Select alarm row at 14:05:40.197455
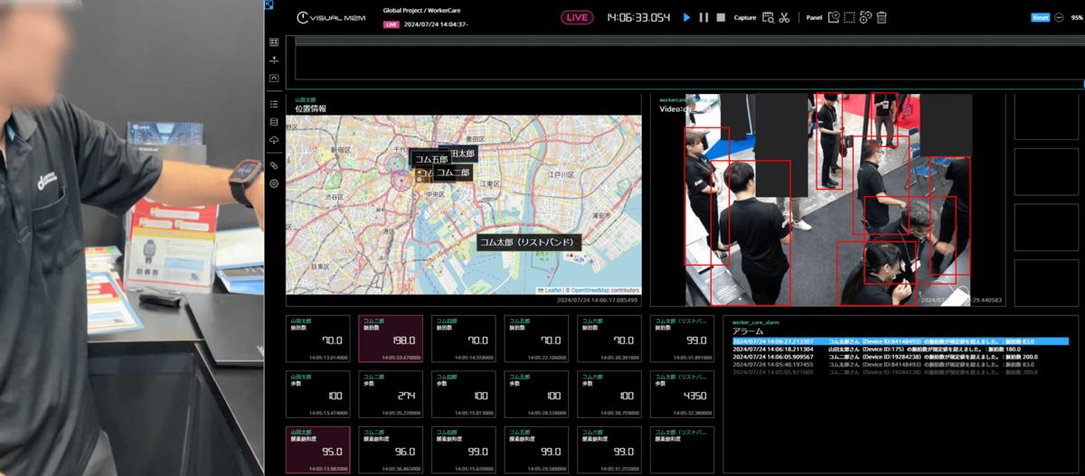 click(900, 364)
